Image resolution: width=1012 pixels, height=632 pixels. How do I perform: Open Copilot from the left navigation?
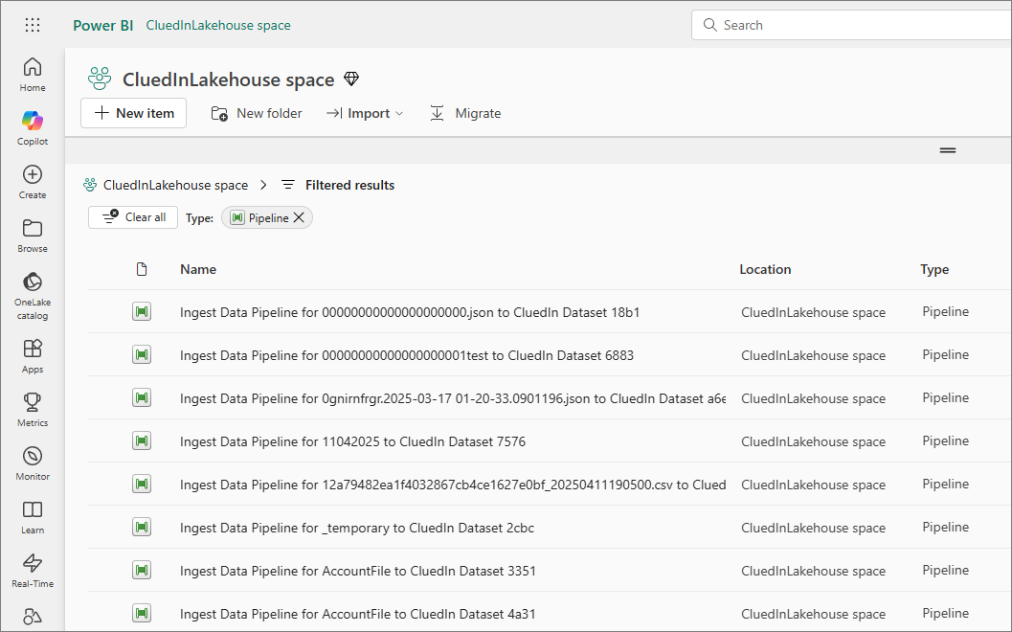(x=33, y=127)
